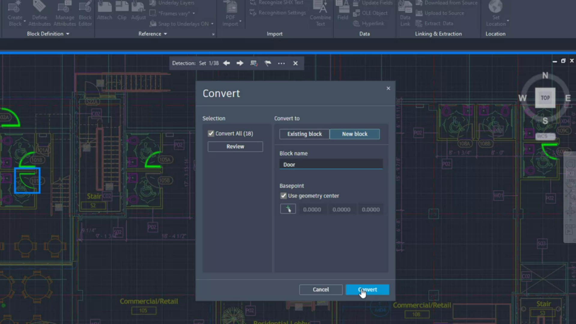Switch to the Existing block tab
Screen dimensions: 576x324
point(304,134)
